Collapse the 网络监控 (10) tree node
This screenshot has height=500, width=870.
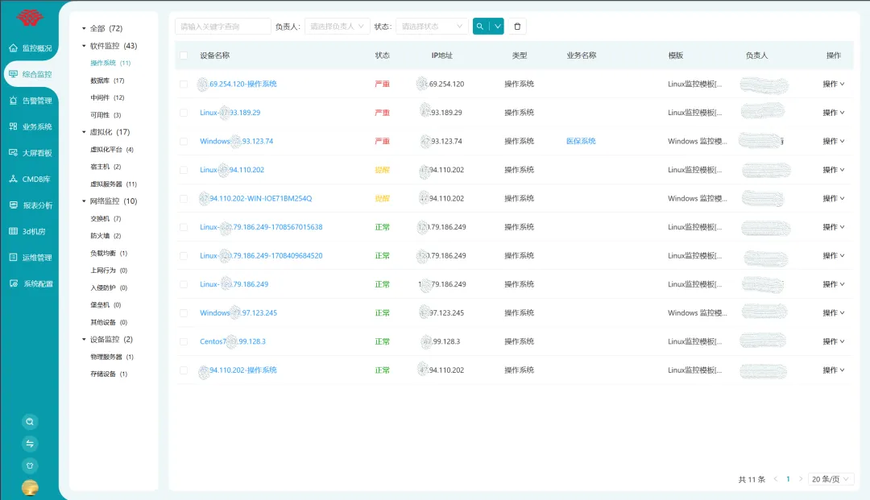pyautogui.click(x=84, y=201)
